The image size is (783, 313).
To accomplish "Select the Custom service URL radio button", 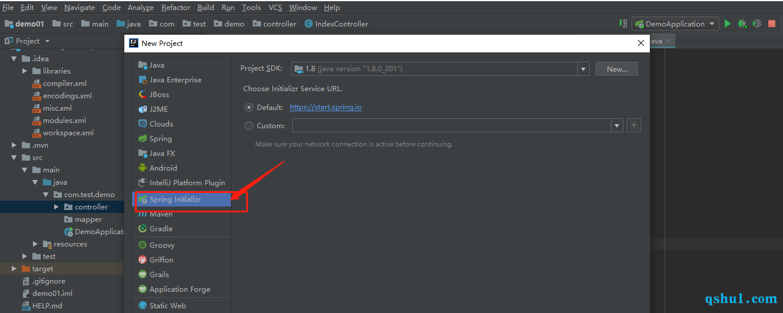I will (249, 125).
